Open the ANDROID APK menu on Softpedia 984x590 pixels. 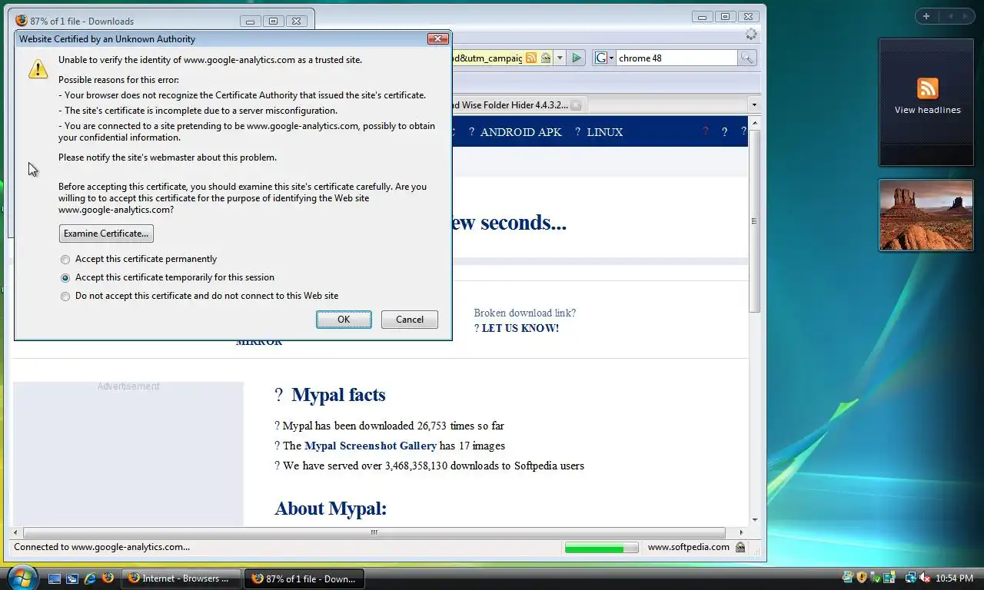(x=520, y=132)
